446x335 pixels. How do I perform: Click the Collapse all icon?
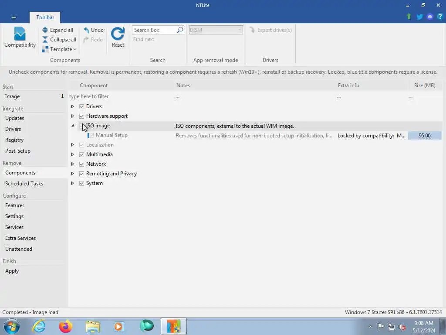[x=45, y=40]
